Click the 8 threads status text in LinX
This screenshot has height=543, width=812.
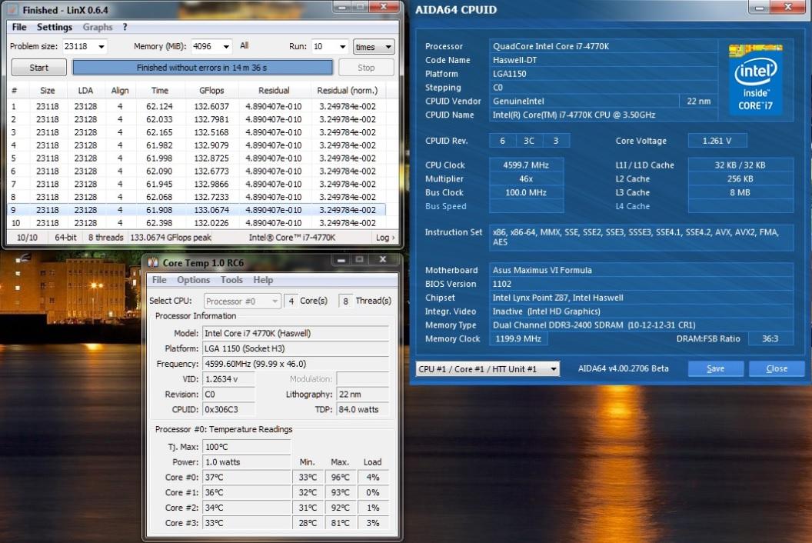(x=105, y=238)
